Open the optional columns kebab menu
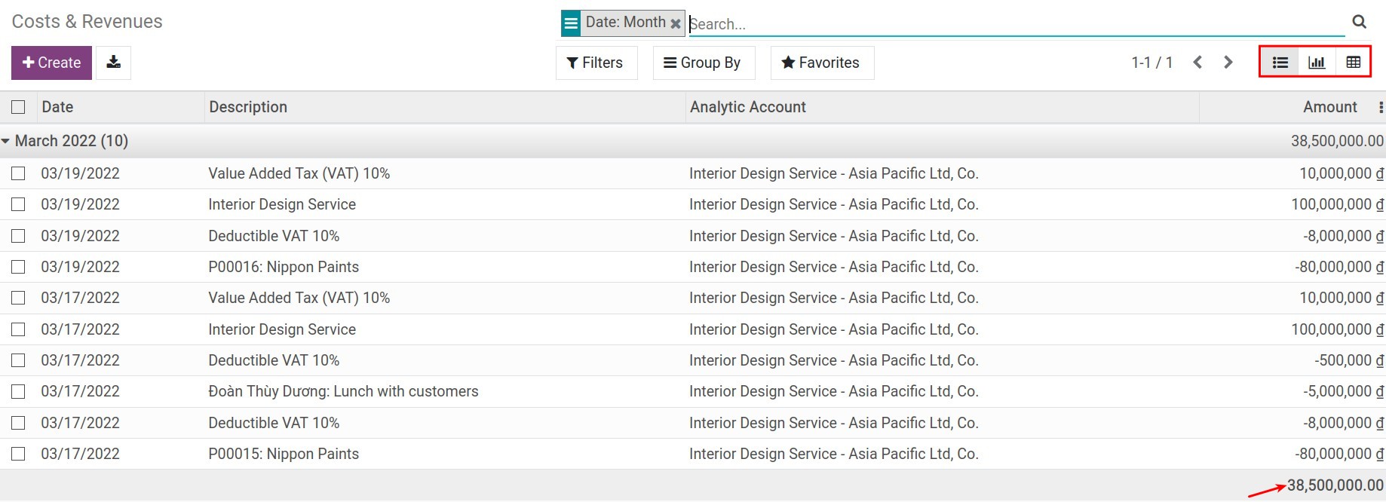The height and width of the screenshot is (502, 1386). click(x=1380, y=108)
